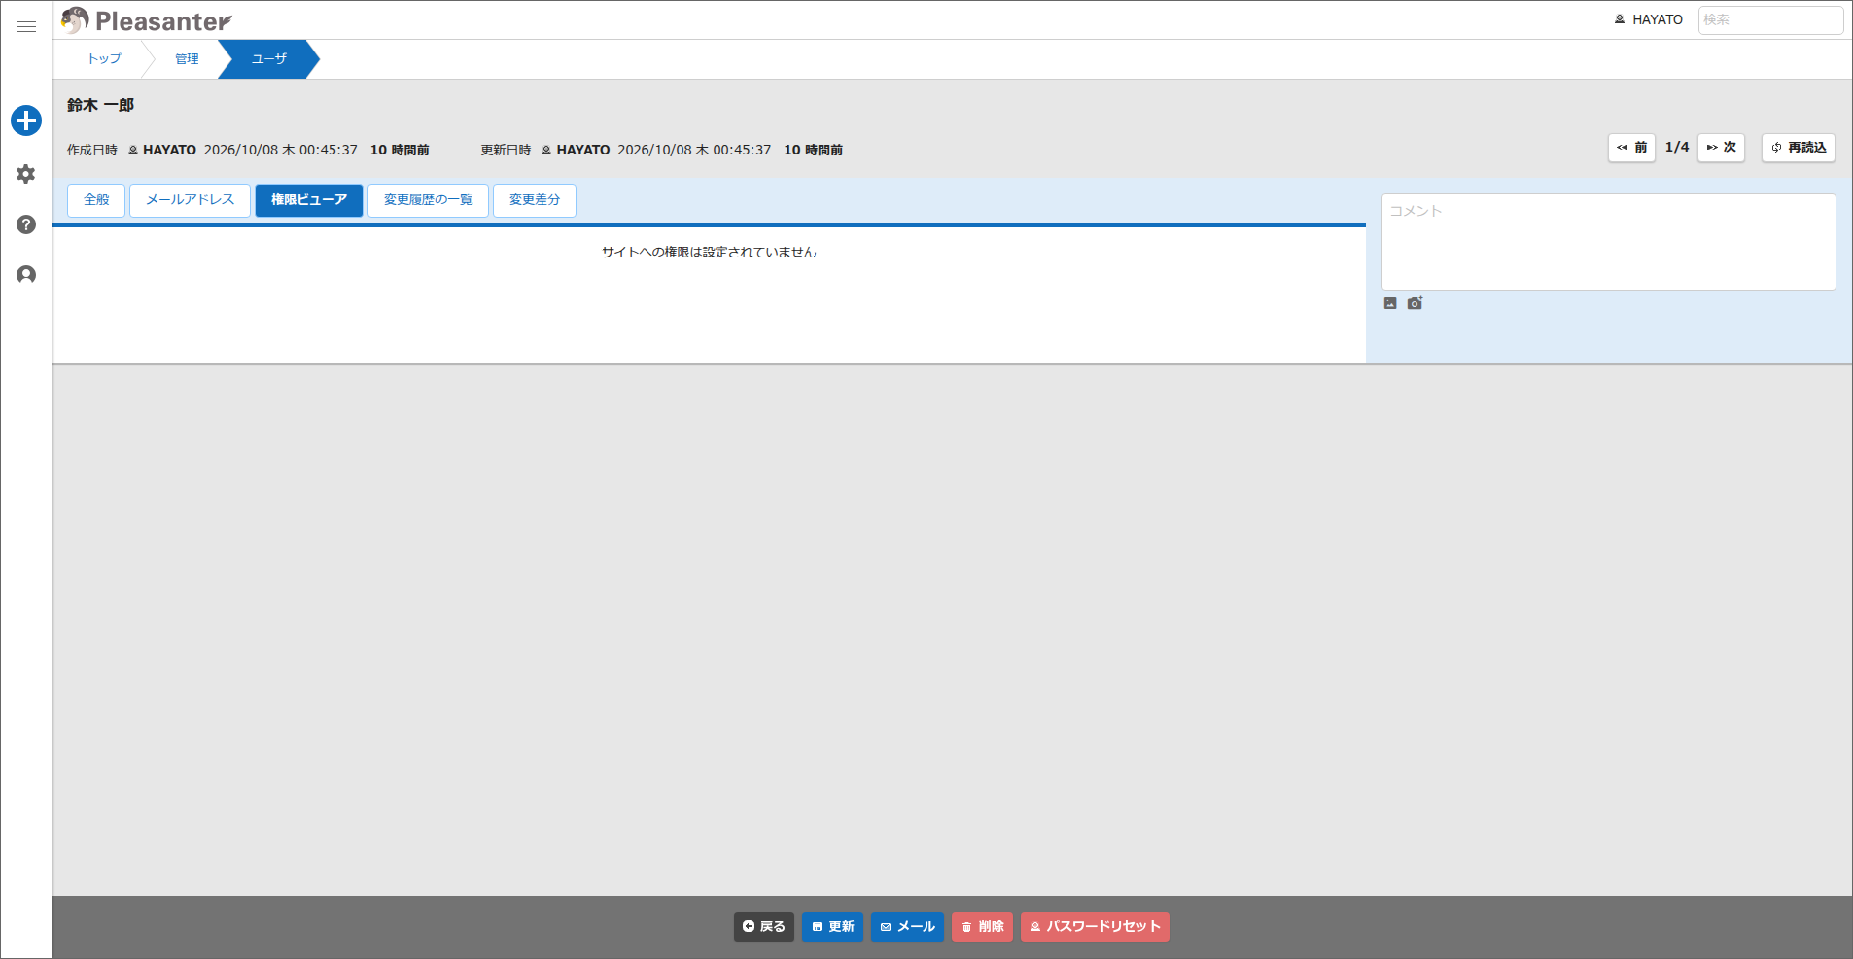Open the 変更差分 tab
The width and height of the screenshot is (1853, 959).
pos(535,200)
